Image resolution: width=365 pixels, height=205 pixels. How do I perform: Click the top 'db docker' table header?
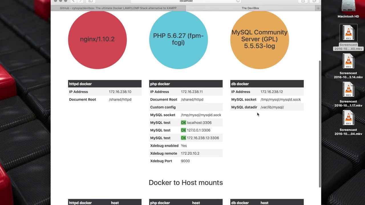(267, 84)
